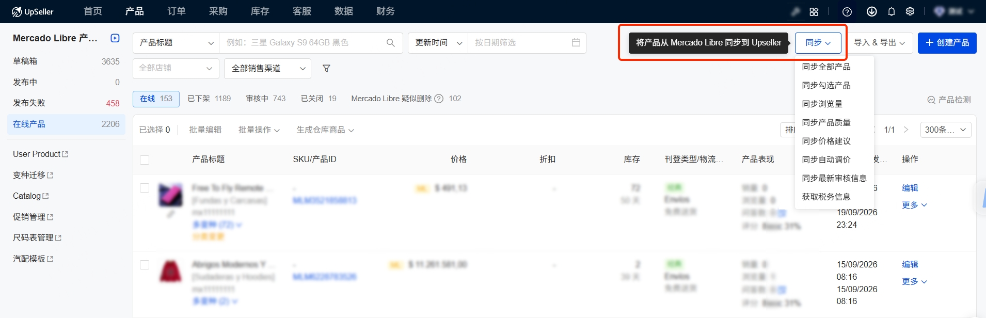Switch to Mercado Libre 疑似删除 tab
This screenshot has width=986, height=318.
406,99
